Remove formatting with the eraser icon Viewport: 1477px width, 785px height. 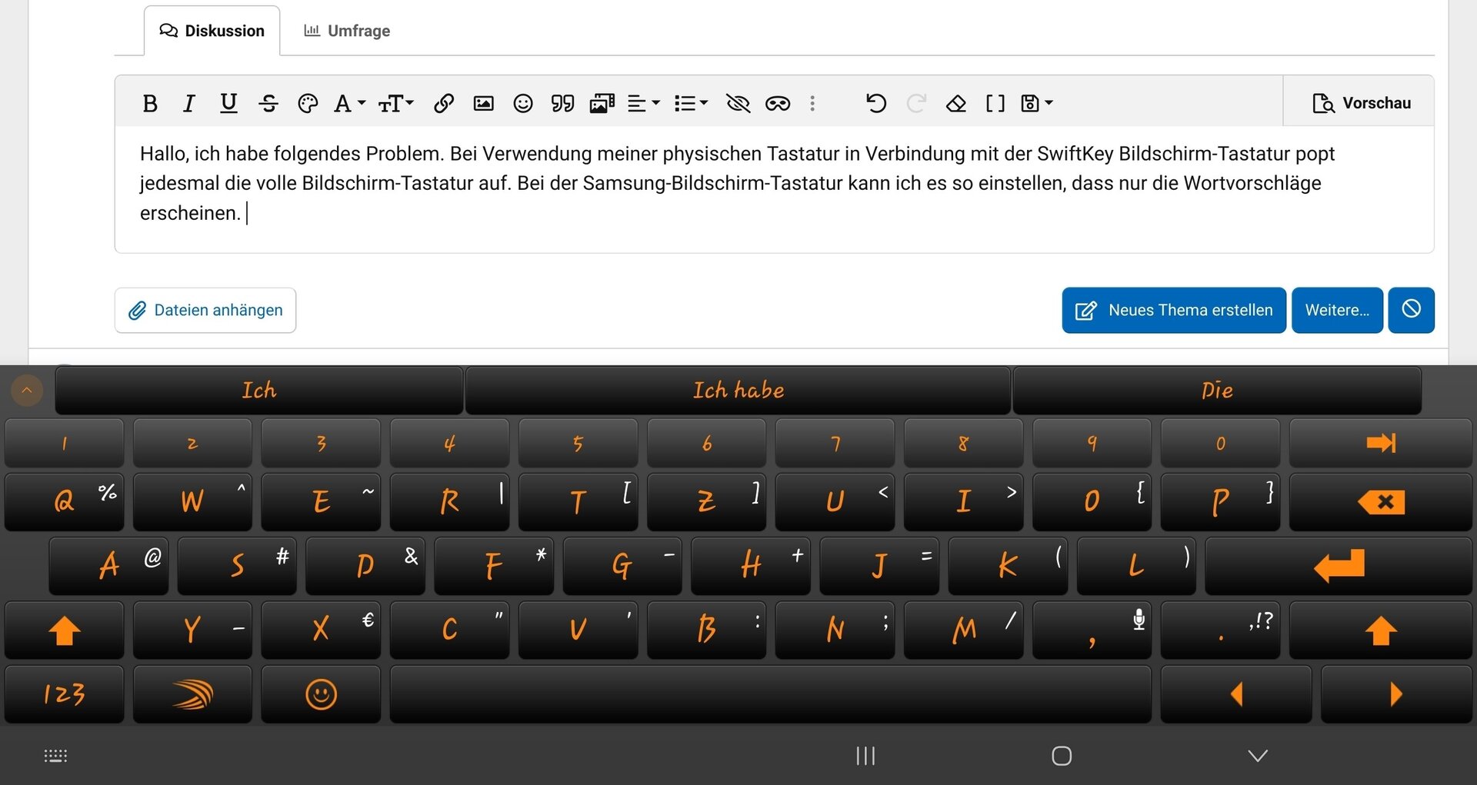click(x=955, y=103)
